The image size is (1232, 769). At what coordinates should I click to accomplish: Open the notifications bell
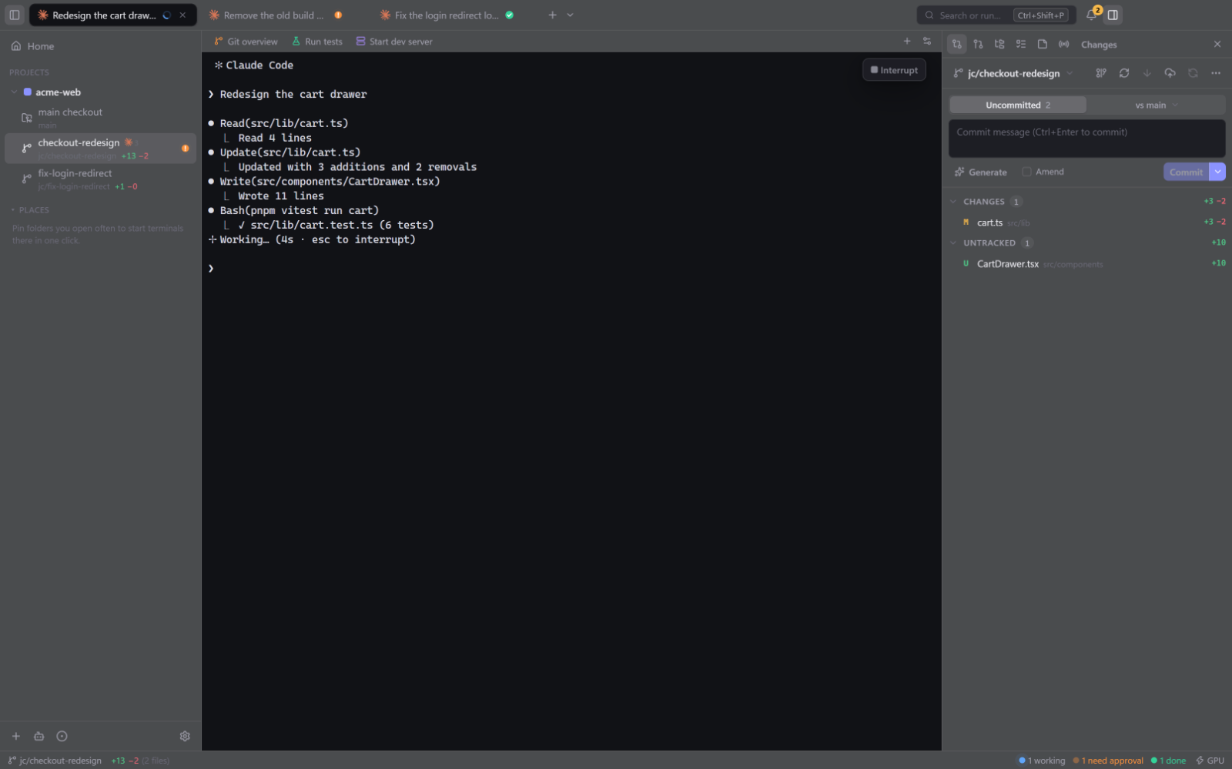pyautogui.click(x=1092, y=15)
